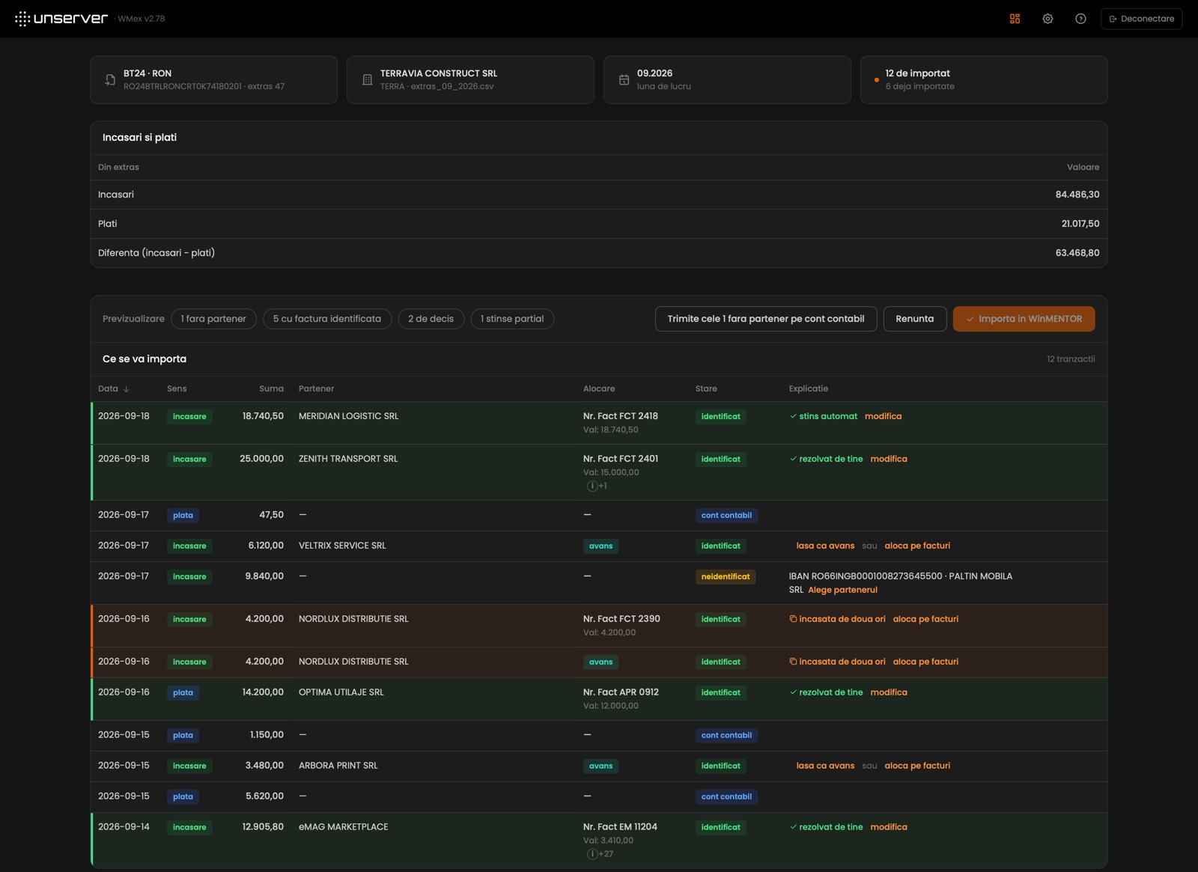Toggle the 2 de decis filter
Viewport: 1198px width, 872px height.
pyautogui.click(x=431, y=319)
